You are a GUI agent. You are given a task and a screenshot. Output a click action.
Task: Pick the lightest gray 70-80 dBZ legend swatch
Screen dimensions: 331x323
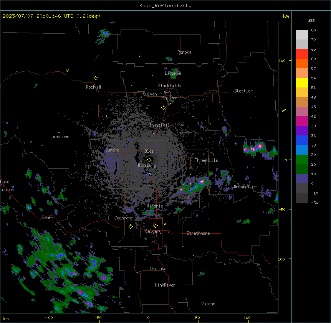(x=302, y=35)
